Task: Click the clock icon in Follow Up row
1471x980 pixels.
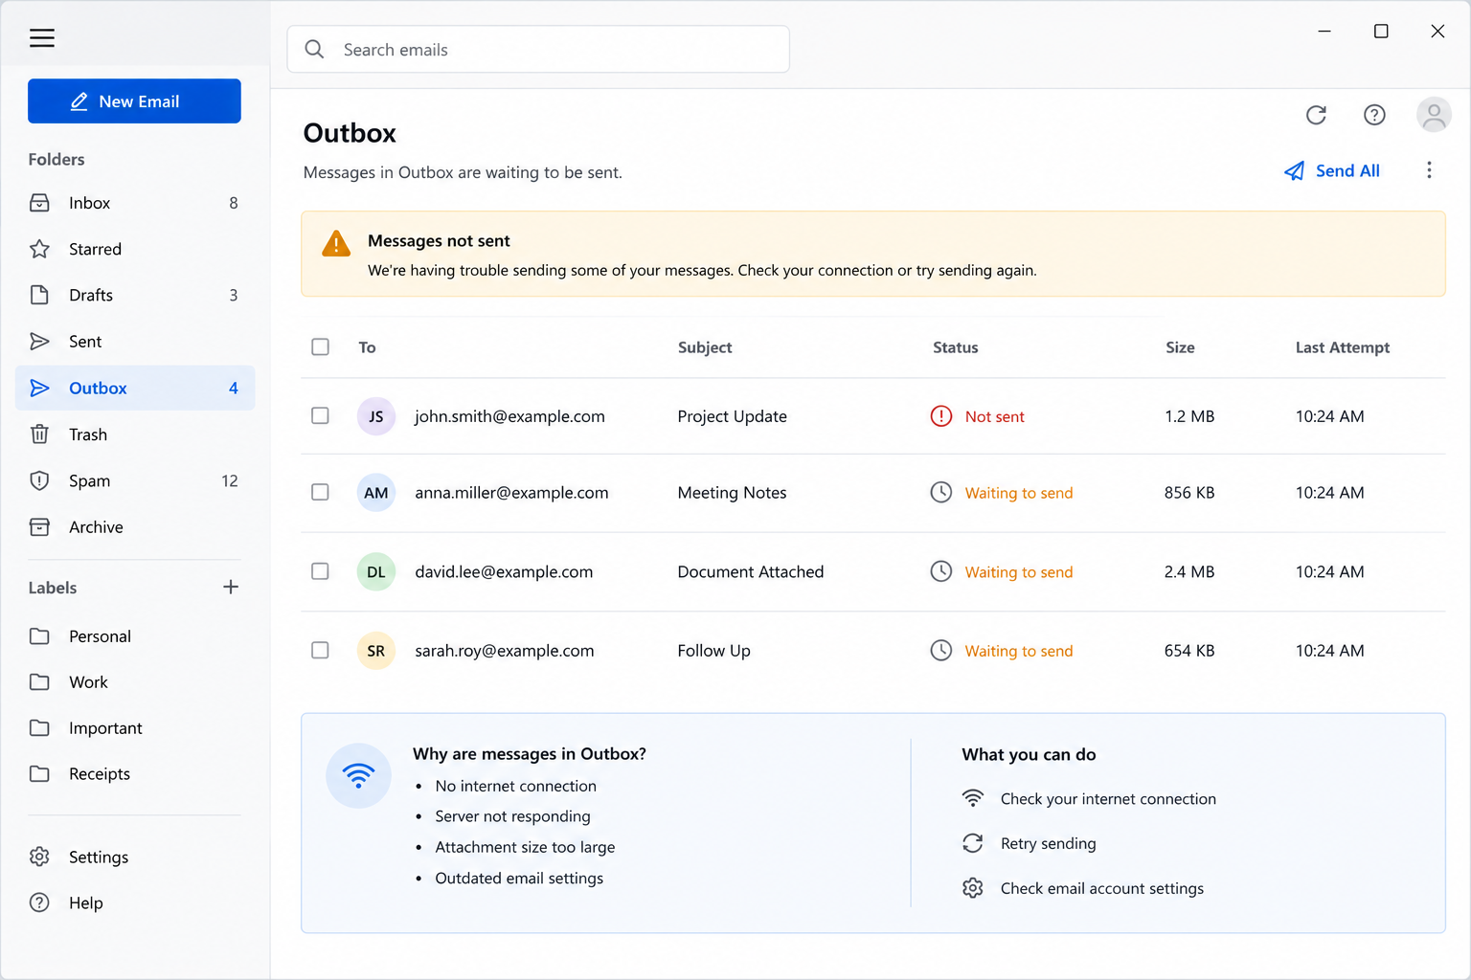Action: (x=941, y=651)
